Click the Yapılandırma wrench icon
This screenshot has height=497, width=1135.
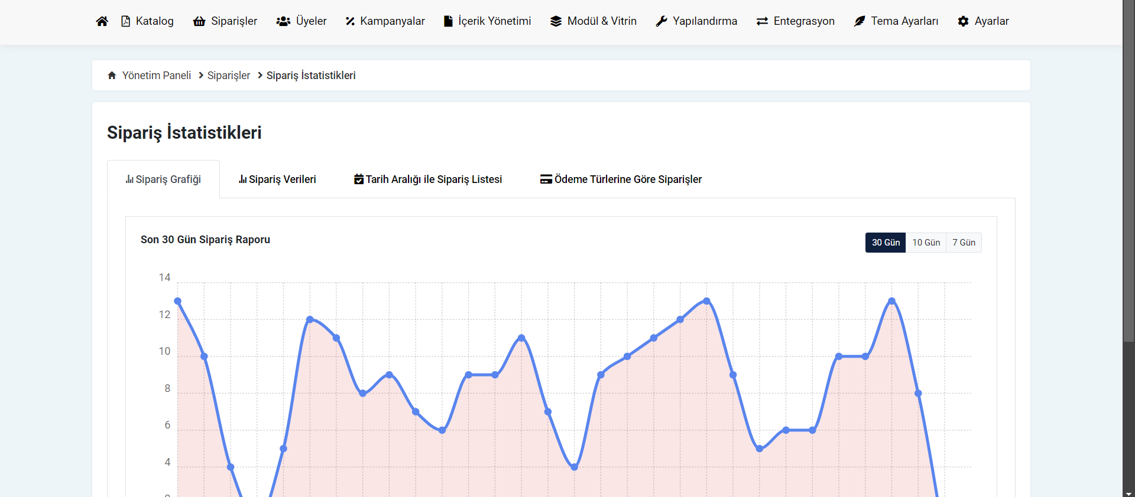(x=661, y=21)
